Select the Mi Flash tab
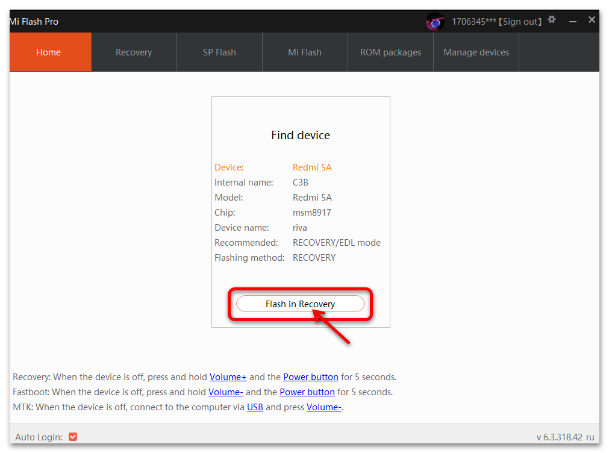The width and height of the screenshot is (609, 453). coord(305,52)
